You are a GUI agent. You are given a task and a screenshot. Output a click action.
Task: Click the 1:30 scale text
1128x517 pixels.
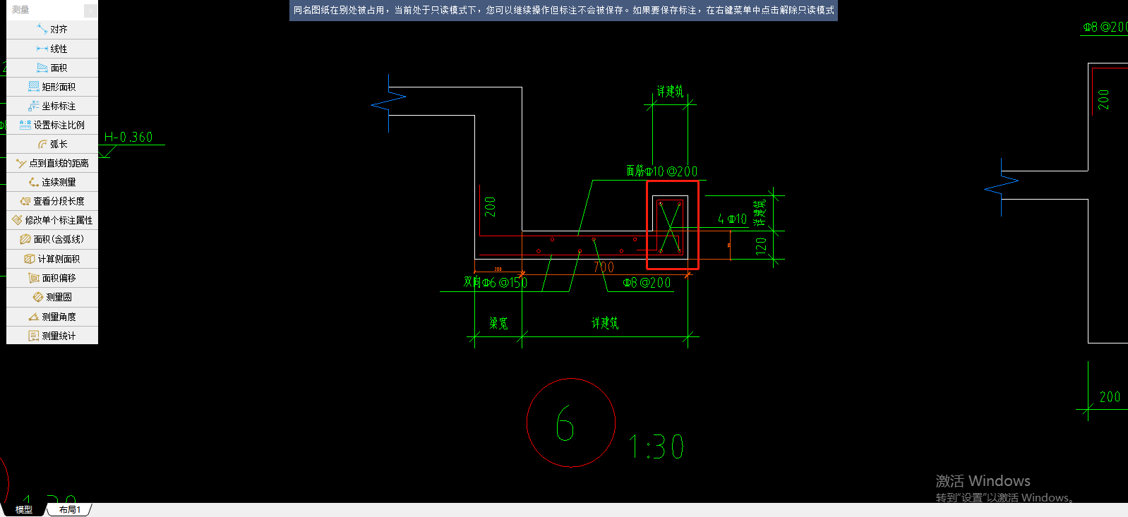point(656,447)
